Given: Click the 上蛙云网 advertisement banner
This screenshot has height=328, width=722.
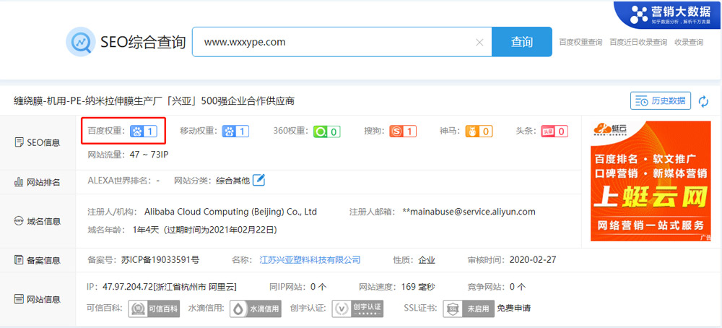Looking at the screenshot, I should [651, 181].
